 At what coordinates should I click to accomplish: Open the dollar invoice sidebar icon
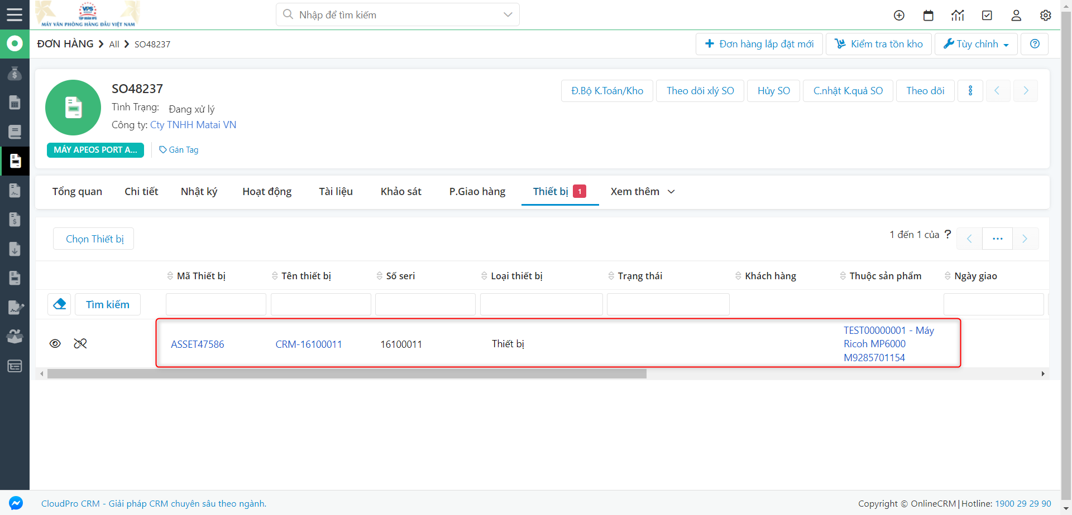point(15,220)
